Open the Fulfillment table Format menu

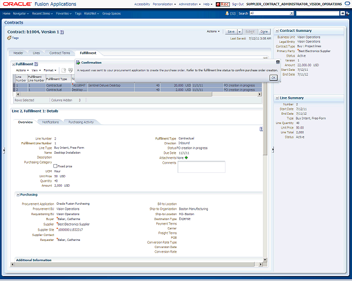[x=50, y=70]
